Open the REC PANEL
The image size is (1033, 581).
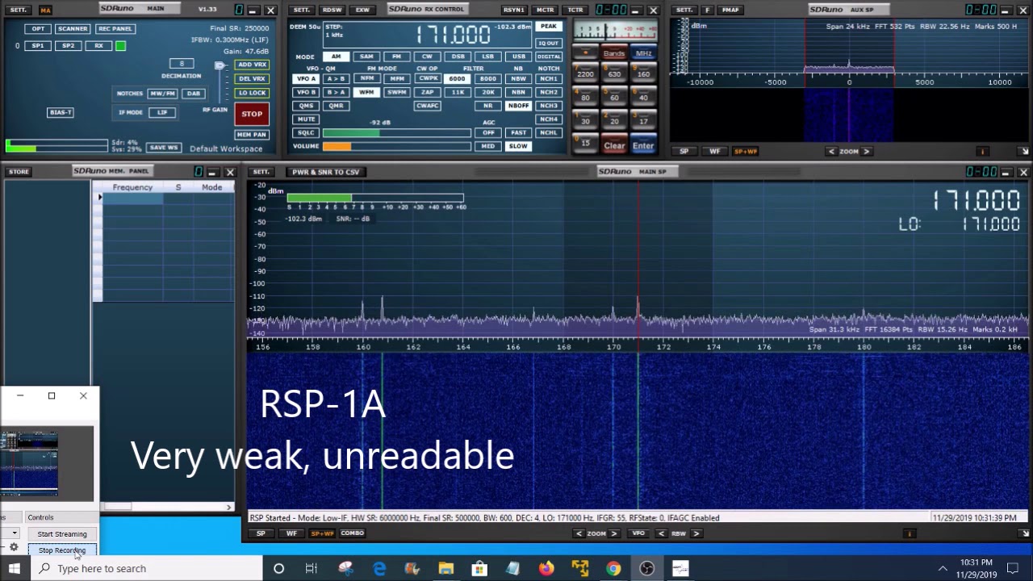(115, 28)
